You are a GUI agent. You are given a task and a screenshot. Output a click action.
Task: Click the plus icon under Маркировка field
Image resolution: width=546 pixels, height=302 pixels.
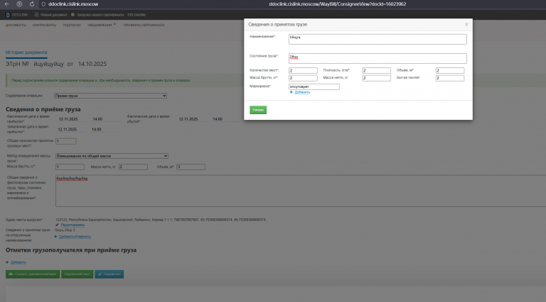(291, 92)
